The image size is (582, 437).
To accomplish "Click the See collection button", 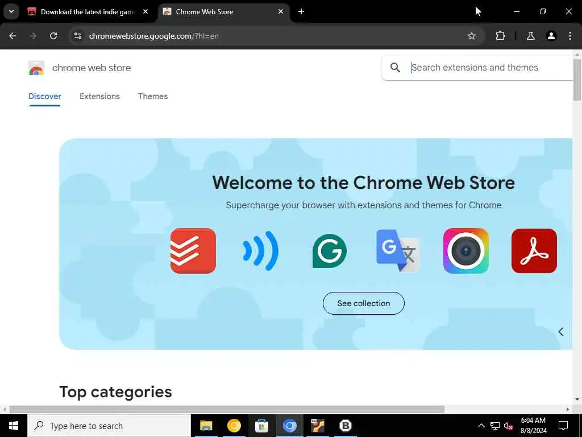I will (364, 303).
